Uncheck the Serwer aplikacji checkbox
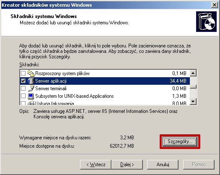220x175 pixels. click(x=23, y=81)
